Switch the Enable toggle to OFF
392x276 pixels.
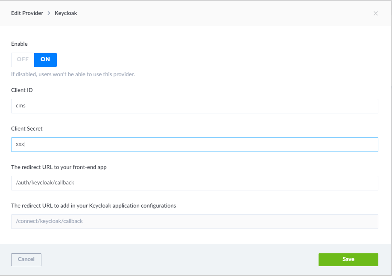coord(23,59)
